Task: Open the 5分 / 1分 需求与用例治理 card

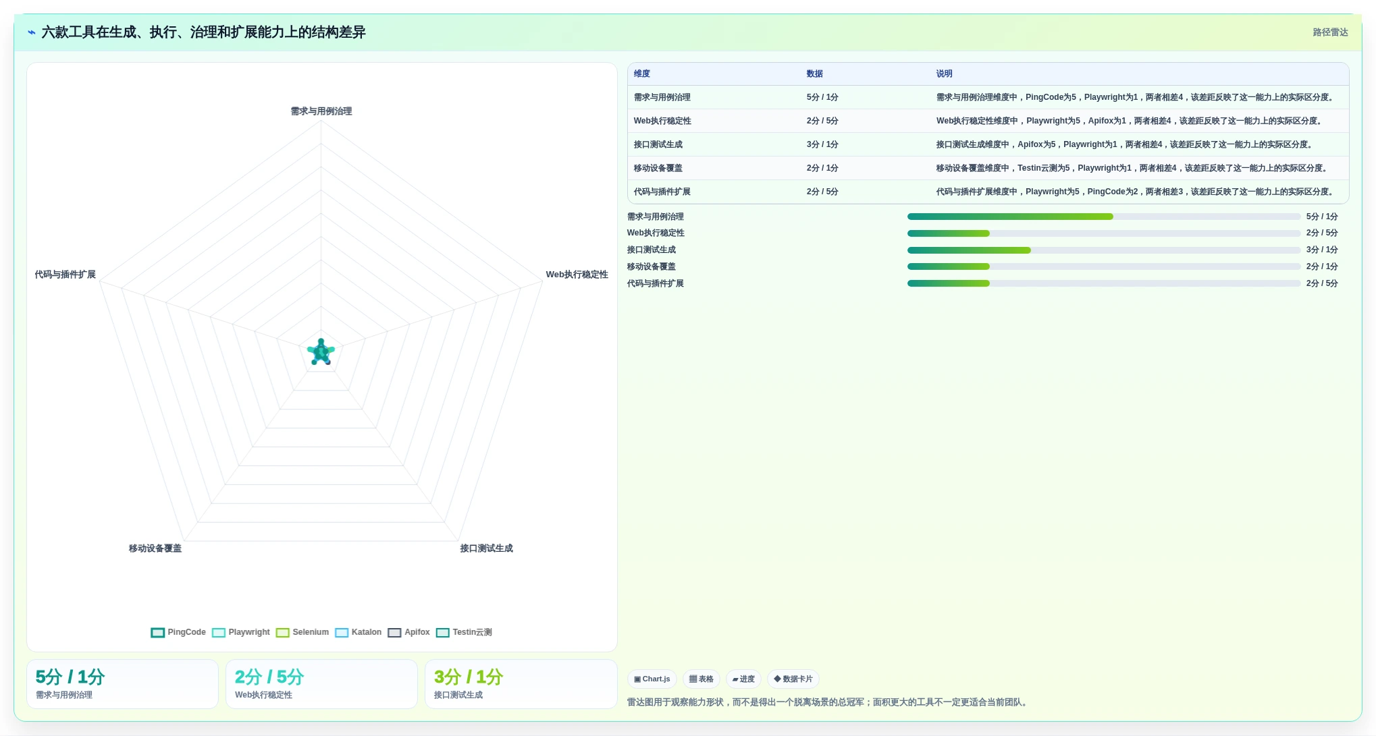Action: pyautogui.click(x=122, y=684)
